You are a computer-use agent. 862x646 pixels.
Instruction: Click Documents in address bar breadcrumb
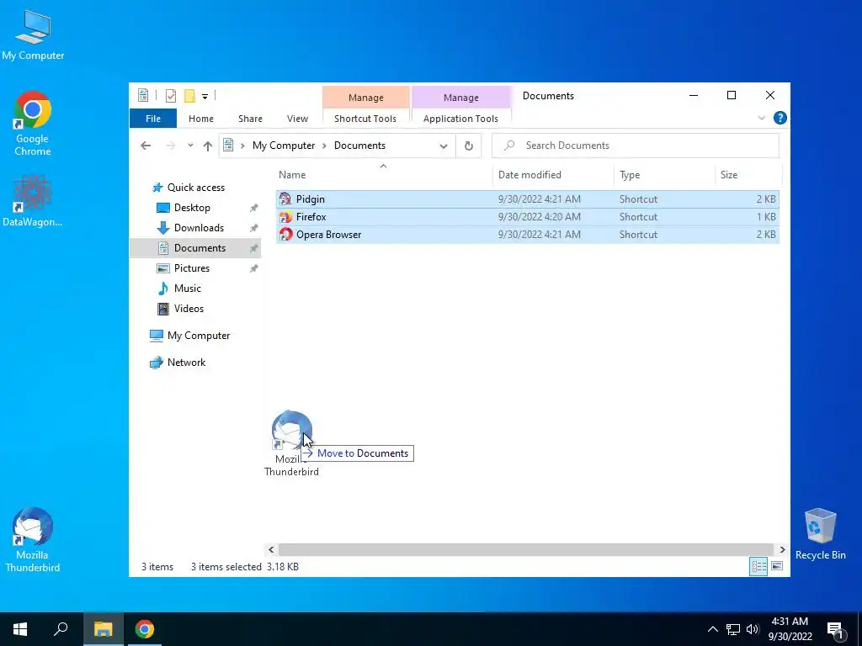click(359, 146)
